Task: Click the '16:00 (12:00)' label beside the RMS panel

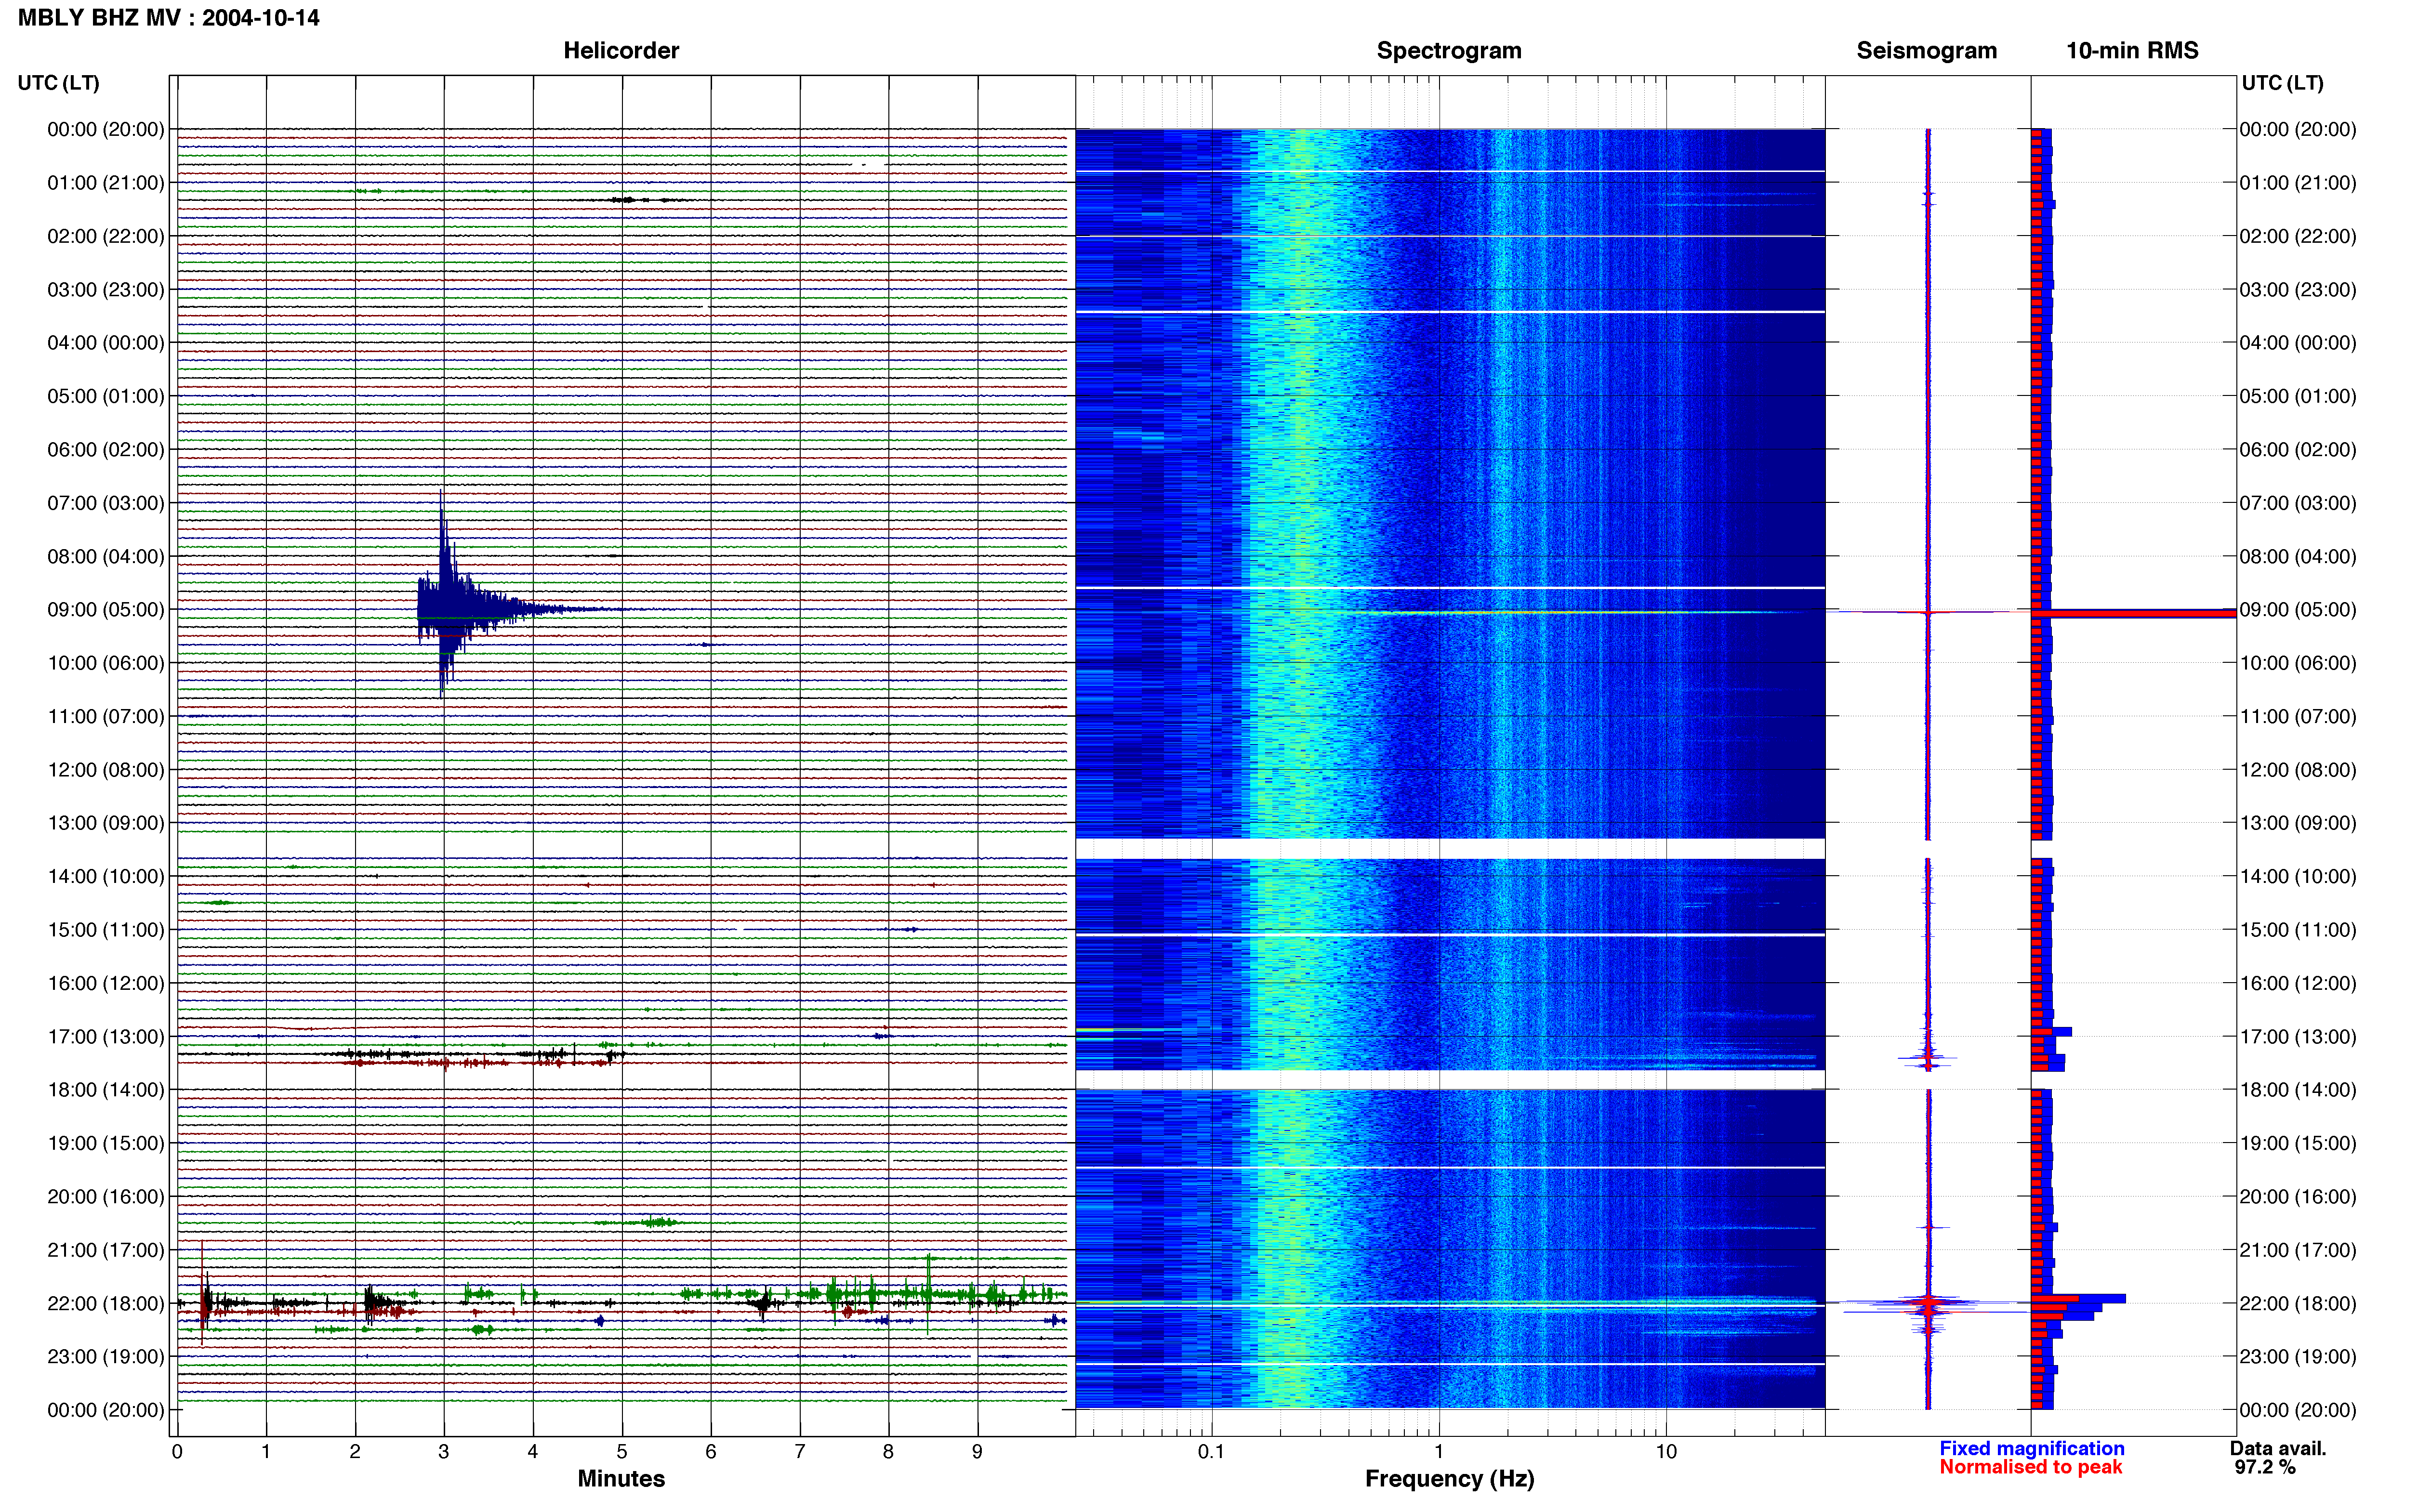Action: [2297, 983]
